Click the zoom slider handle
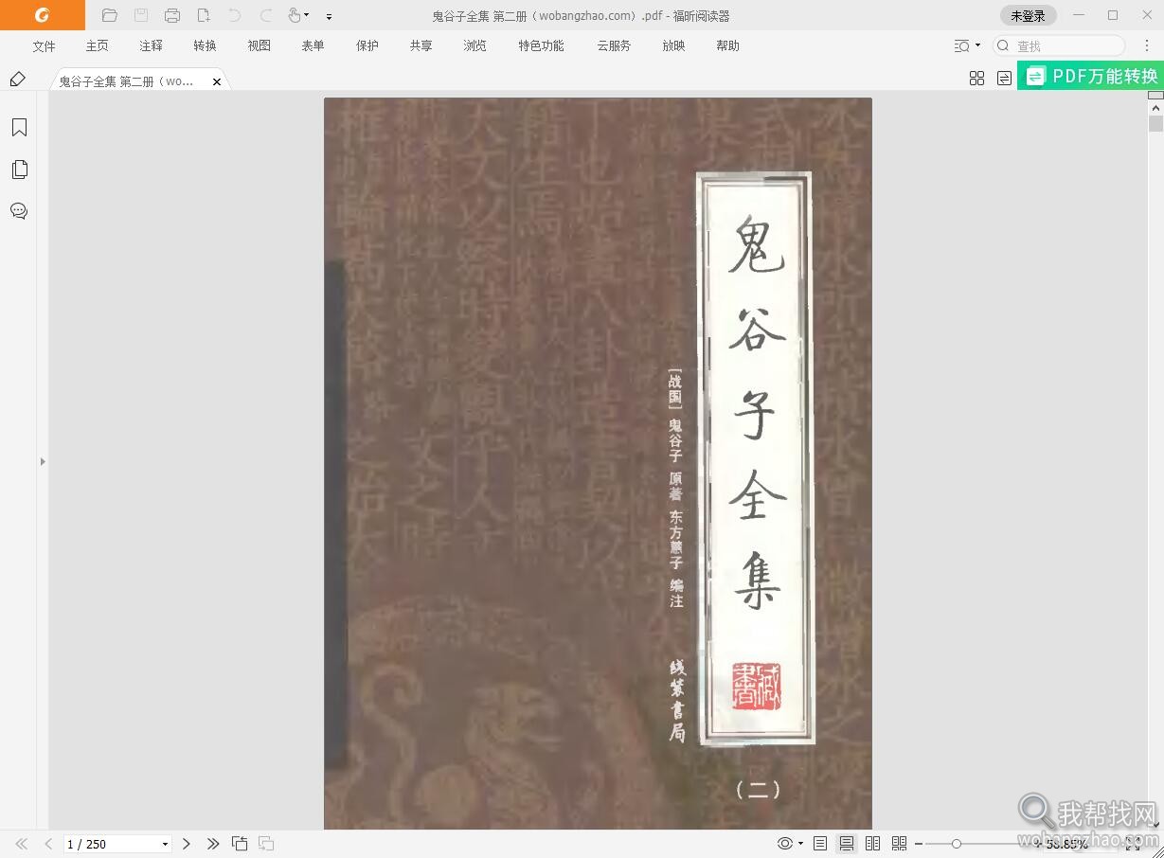 tap(957, 844)
